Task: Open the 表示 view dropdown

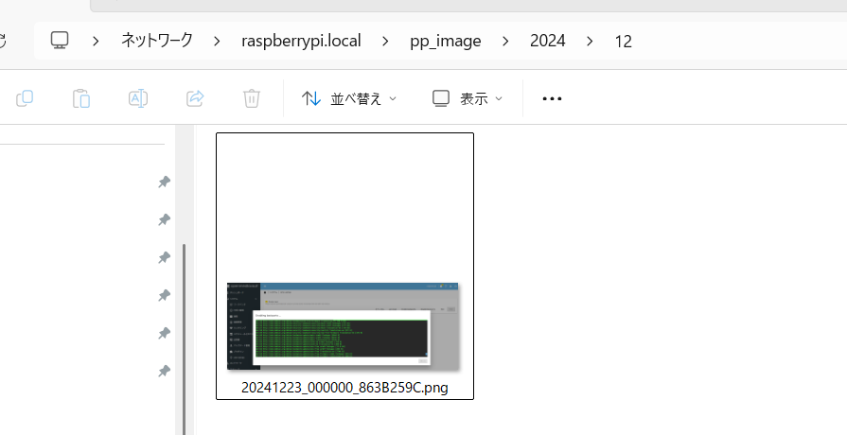Action: point(468,98)
